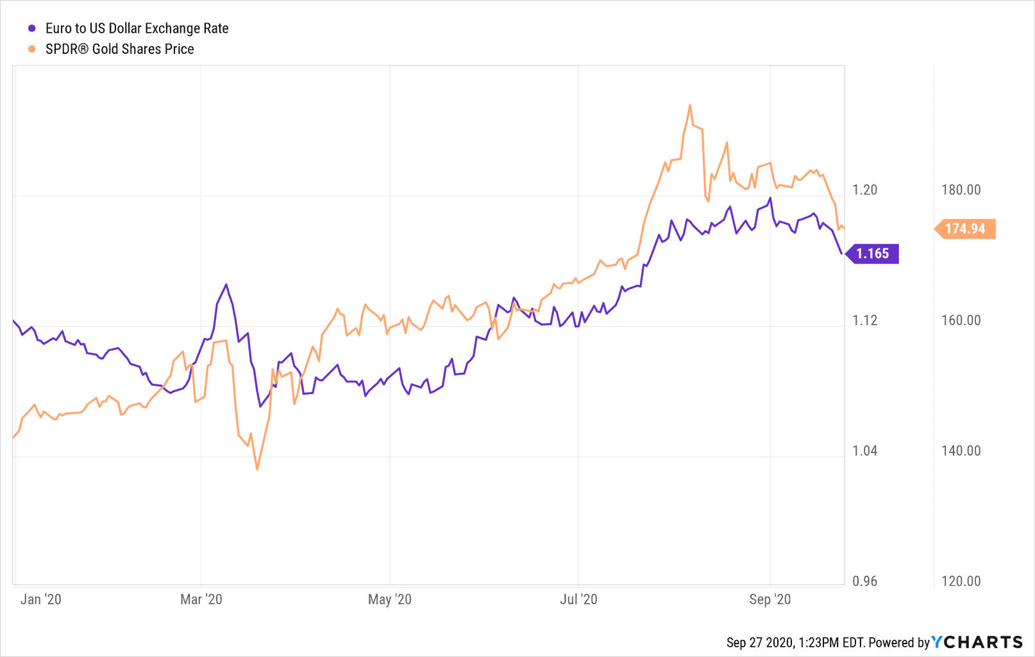Click the Sep 27 2020 timestamp text

point(795,642)
